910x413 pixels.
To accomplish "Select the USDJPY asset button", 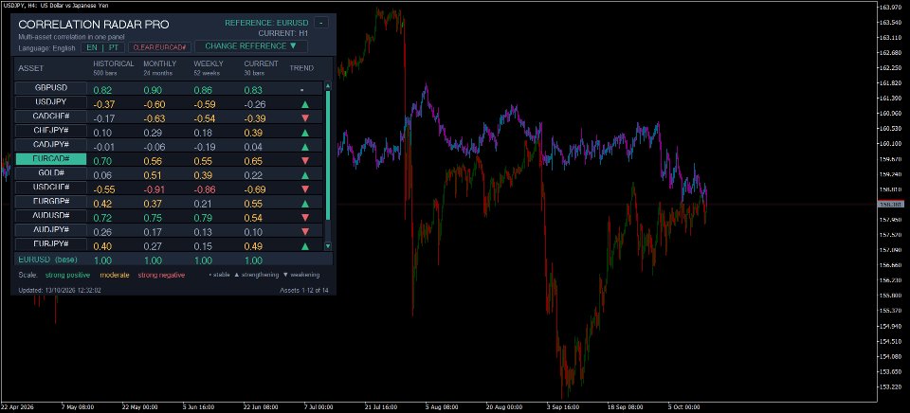I will click(51, 102).
